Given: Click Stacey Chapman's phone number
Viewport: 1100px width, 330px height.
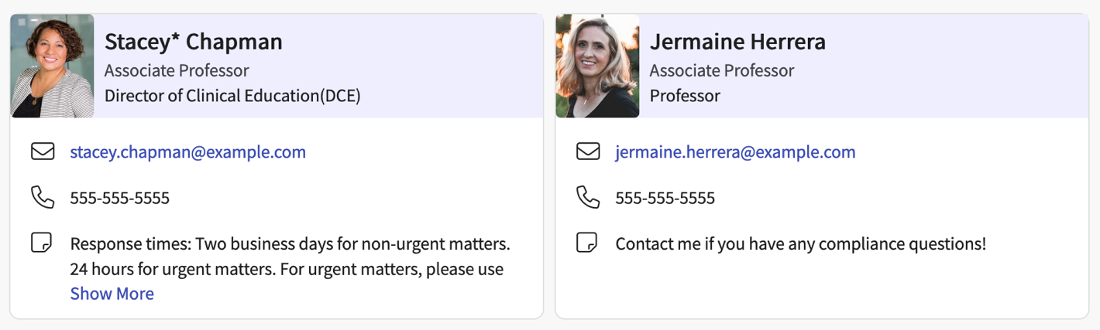Looking at the screenshot, I should (x=119, y=198).
